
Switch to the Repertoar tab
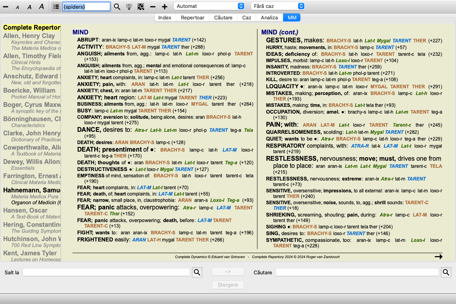[192, 17]
